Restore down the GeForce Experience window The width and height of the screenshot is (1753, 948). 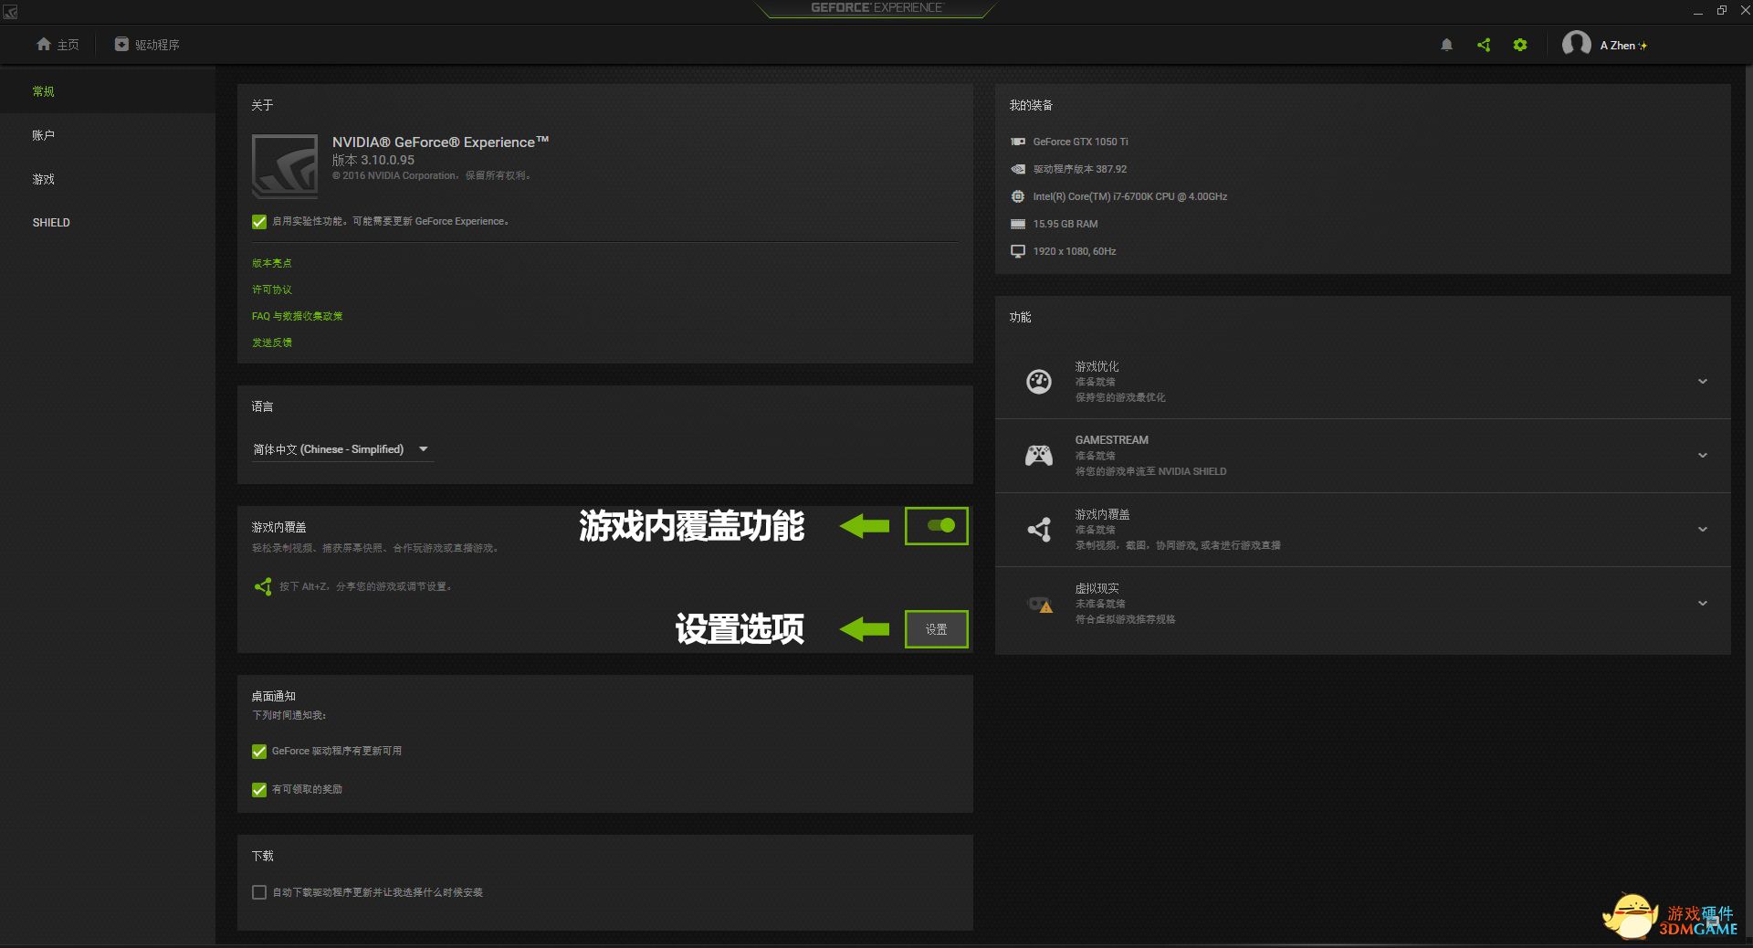tap(1722, 11)
